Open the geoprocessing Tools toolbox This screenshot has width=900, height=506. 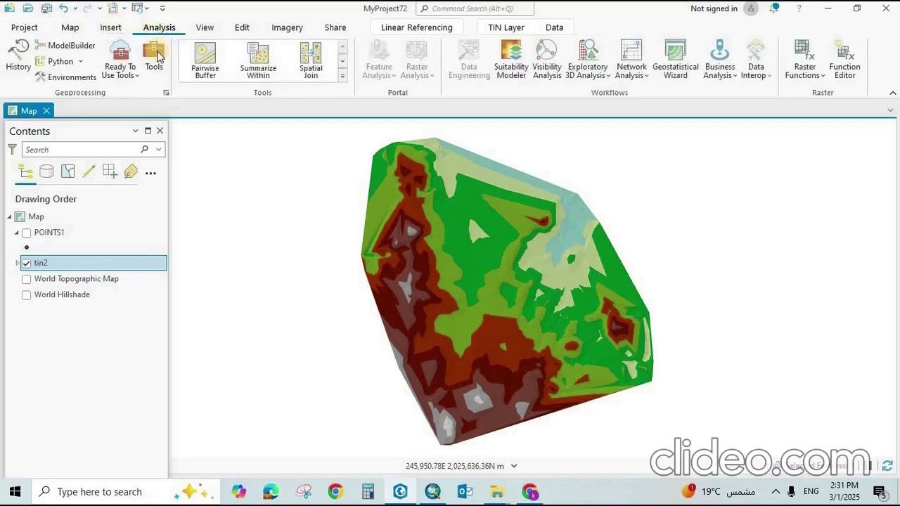pos(154,56)
